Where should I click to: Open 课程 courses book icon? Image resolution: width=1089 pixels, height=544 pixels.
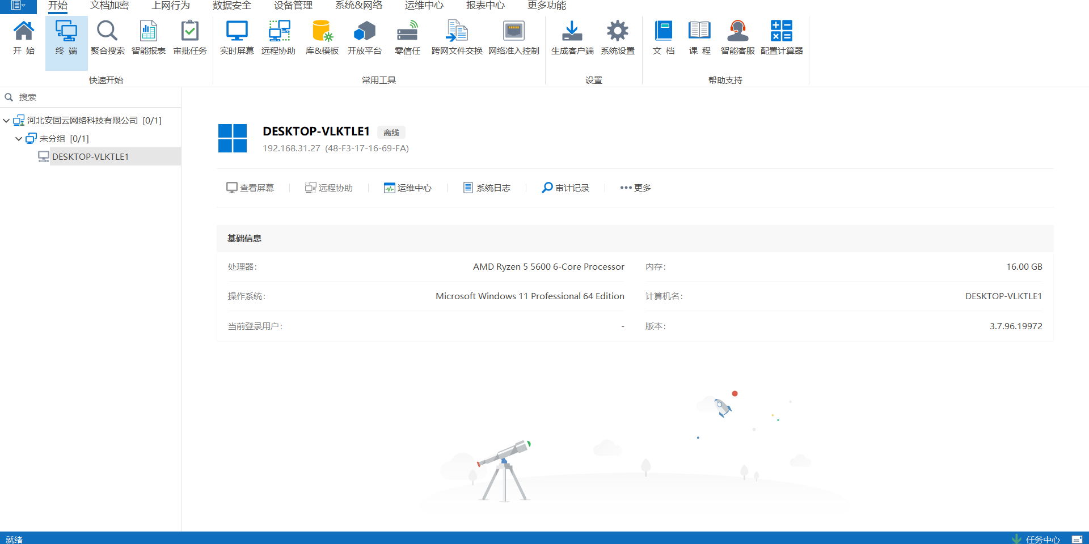click(699, 37)
